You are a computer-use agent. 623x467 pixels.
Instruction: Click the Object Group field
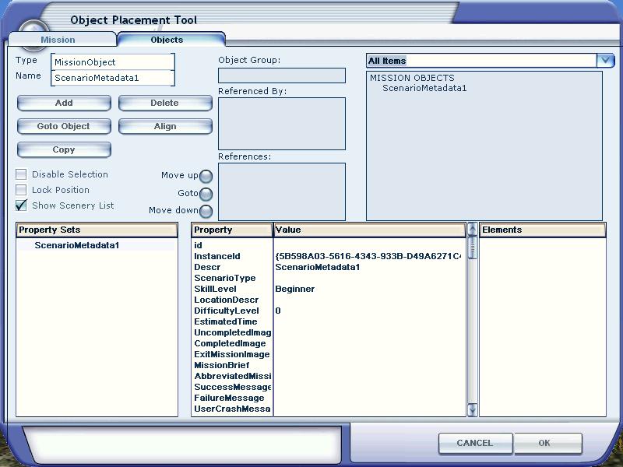pyautogui.click(x=282, y=75)
